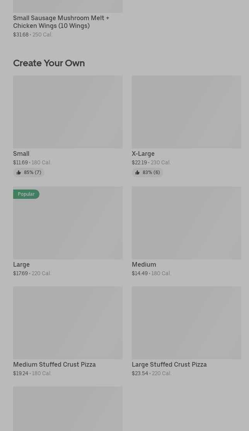Open Large Stuffed Crust Pizza title
The height and width of the screenshot is (431, 249).
click(169, 364)
